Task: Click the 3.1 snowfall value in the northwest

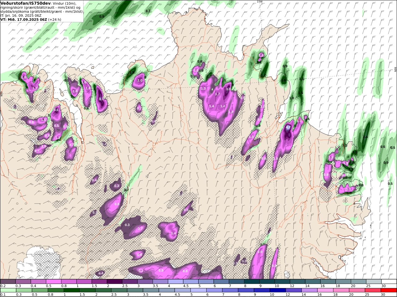Action: pos(56,110)
